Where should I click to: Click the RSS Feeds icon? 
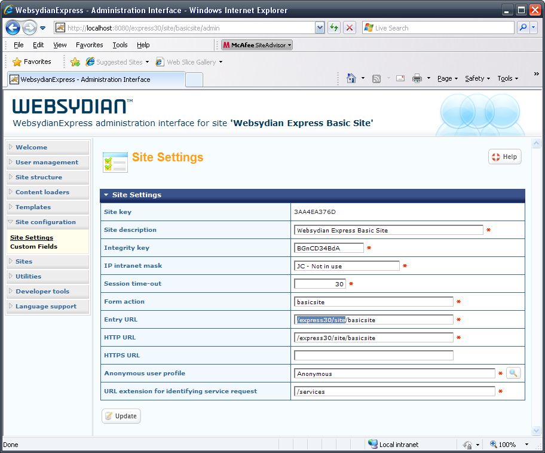tap(376, 78)
